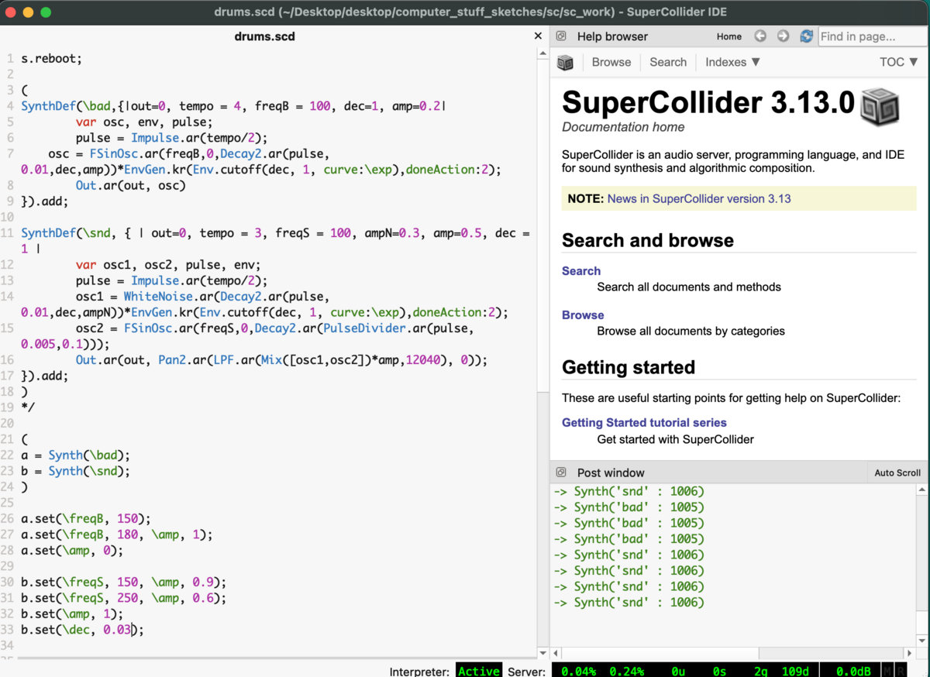Close the drums.scd editor tab
This screenshot has height=677, width=930.
[538, 36]
